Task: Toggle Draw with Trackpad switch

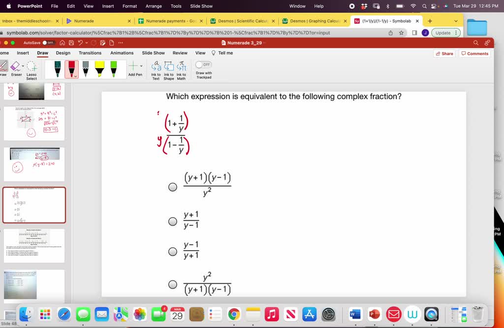Action: (x=203, y=65)
